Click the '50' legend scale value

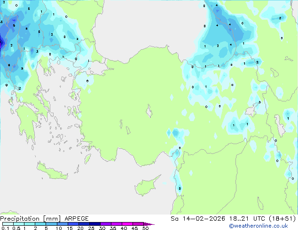click(145, 228)
